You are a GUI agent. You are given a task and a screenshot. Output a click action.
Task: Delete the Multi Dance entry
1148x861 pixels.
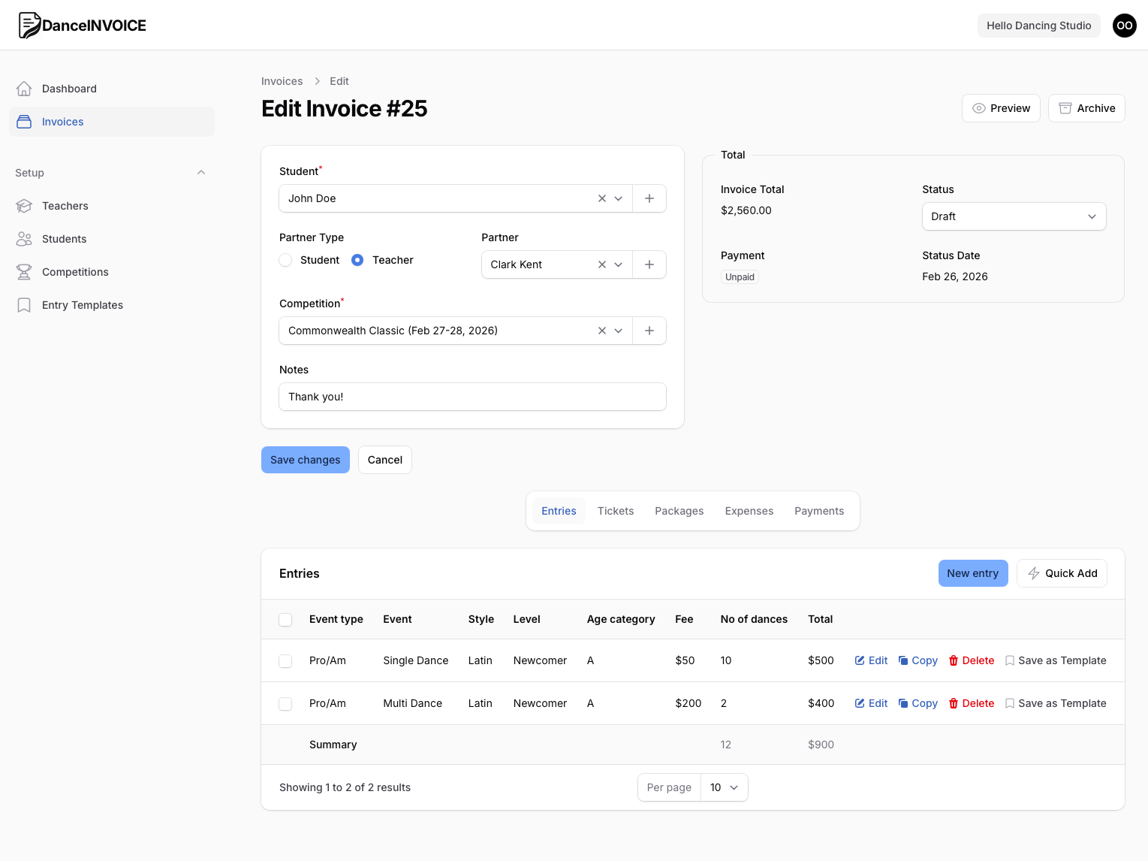coord(971,703)
